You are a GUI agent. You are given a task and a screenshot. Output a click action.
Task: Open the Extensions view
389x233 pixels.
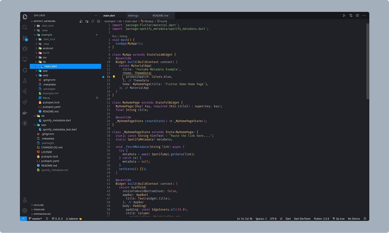coord(25,70)
